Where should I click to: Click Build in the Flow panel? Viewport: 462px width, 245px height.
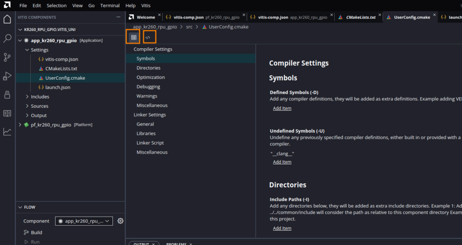pyautogui.click(x=37, y=232)
